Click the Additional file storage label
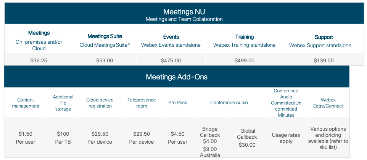367x160 pixels. 63,103
